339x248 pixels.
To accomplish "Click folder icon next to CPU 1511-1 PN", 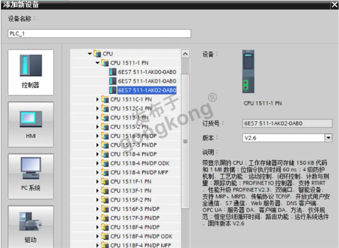I will pyautogui.click(x=105, y=63).
